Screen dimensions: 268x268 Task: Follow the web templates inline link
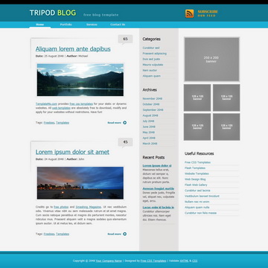coord(61,108)
